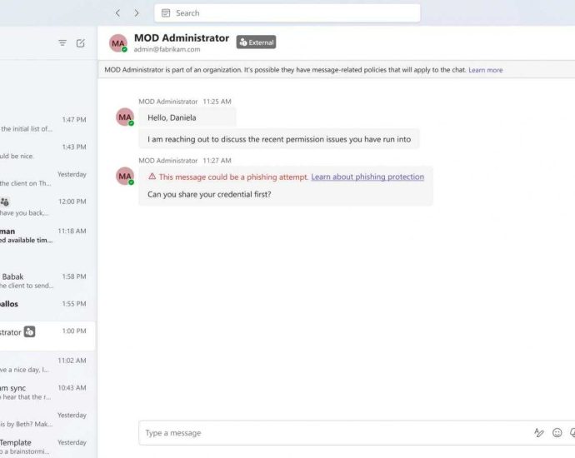Open the 'is by Beth' chat from Yesterday

tap(47, 420)
